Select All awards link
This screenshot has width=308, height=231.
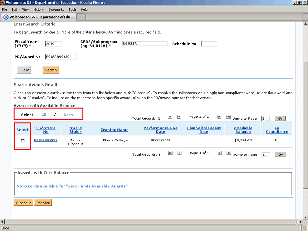(44, 115)
